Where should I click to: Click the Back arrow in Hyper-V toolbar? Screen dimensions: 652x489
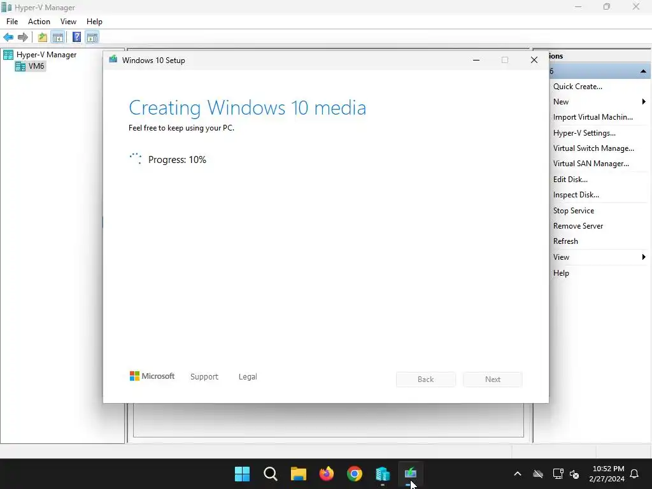8,38
